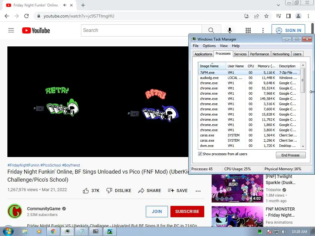This screenshot has width=315, height=236.
Task: Go back using Chrome's back arrow
Action: point(7,16)
